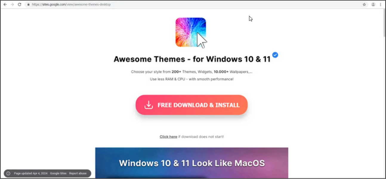Reload the current page

[x=19, y=4]
